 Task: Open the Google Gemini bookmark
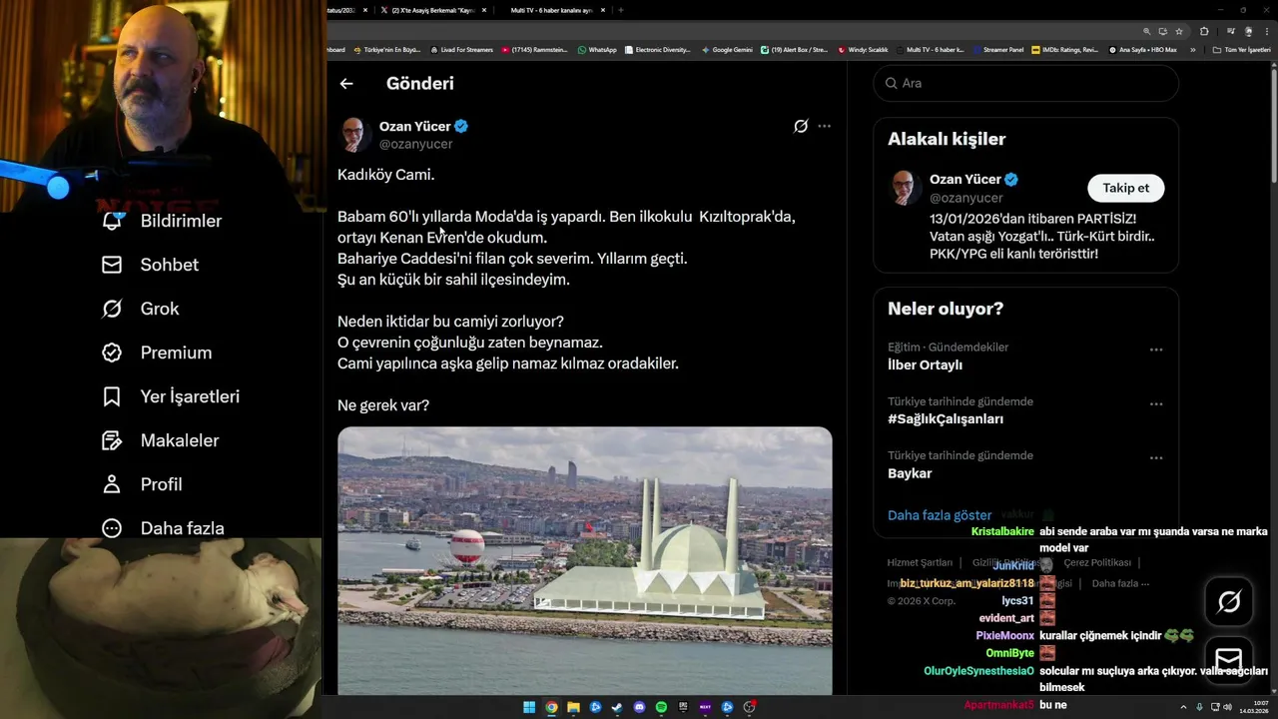[x=727, y=49]
